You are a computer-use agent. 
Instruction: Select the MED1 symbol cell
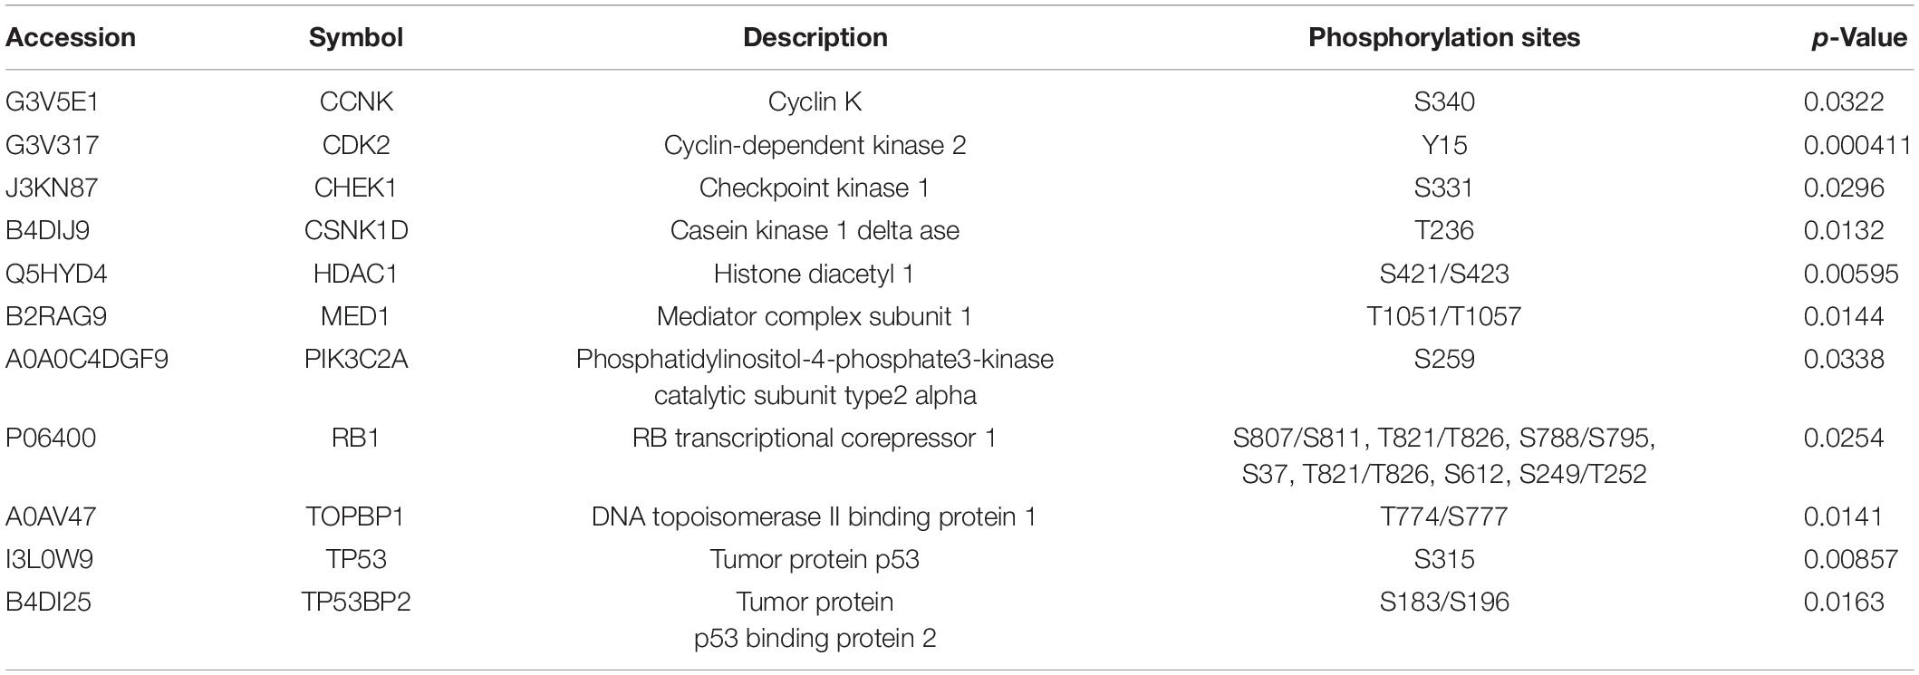356,316
